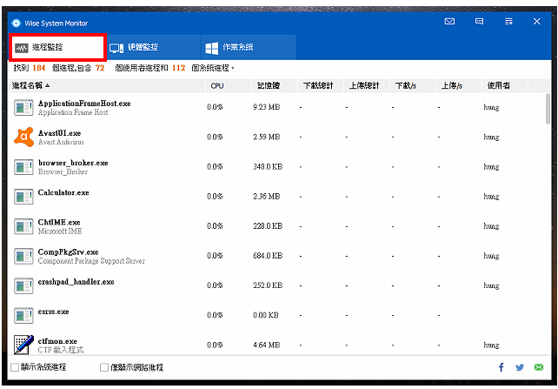Sort by 下載總計 column header
Image resolution: width=558 pixels, height=389 pixels.
[x=320, y=86]
